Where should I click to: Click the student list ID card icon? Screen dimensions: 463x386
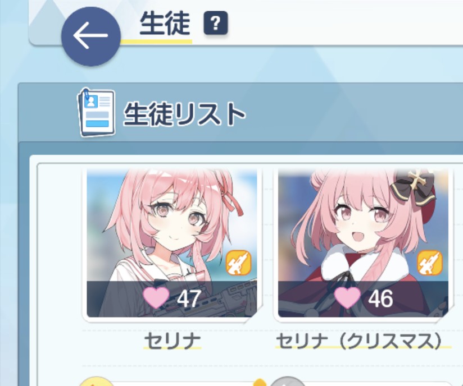pos(96,113)
